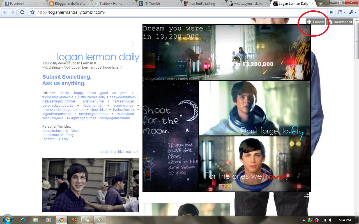Bookmark this page with the star icon

click(32, 12)
